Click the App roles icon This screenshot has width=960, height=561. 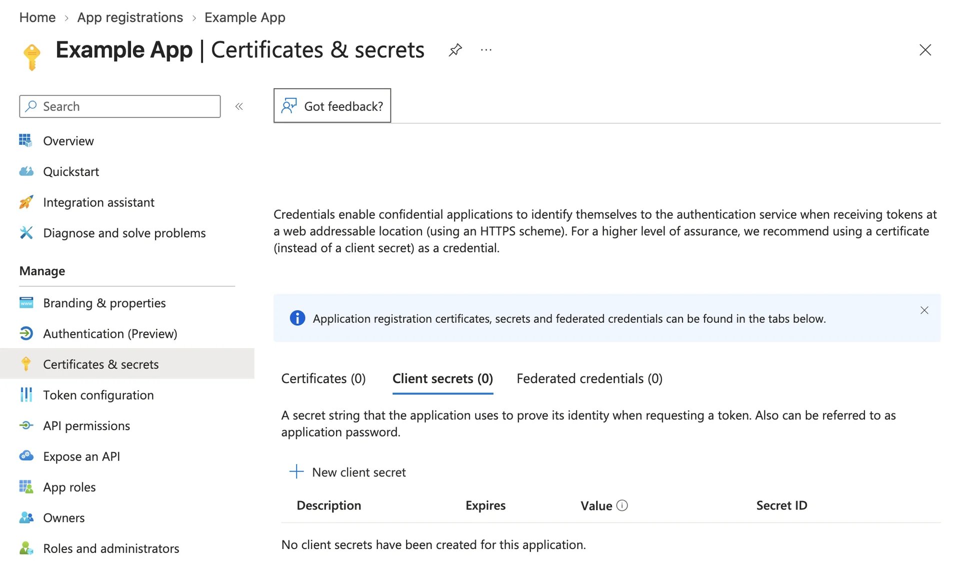click(x=26, y=487)
